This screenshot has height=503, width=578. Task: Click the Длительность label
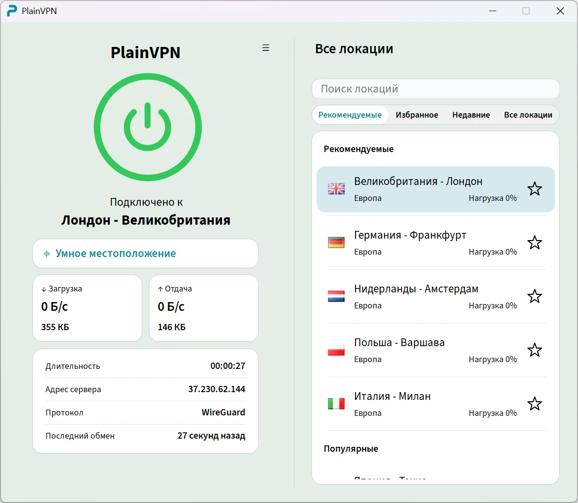(x=73, y=366)
